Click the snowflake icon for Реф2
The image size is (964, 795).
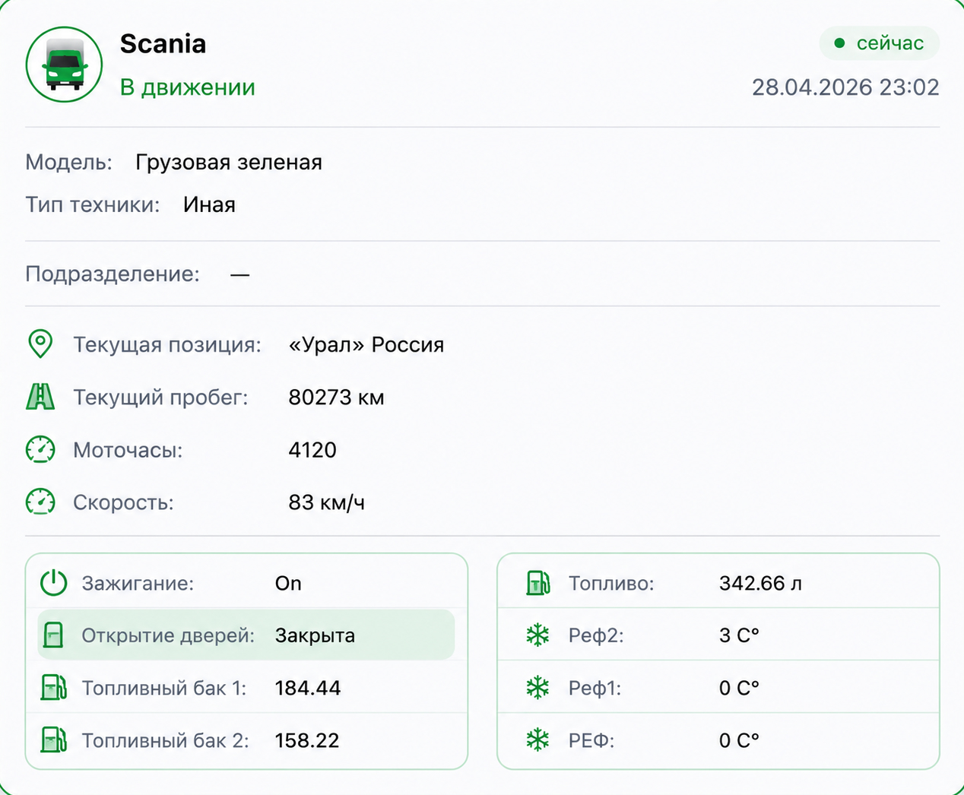click(538, 635)
